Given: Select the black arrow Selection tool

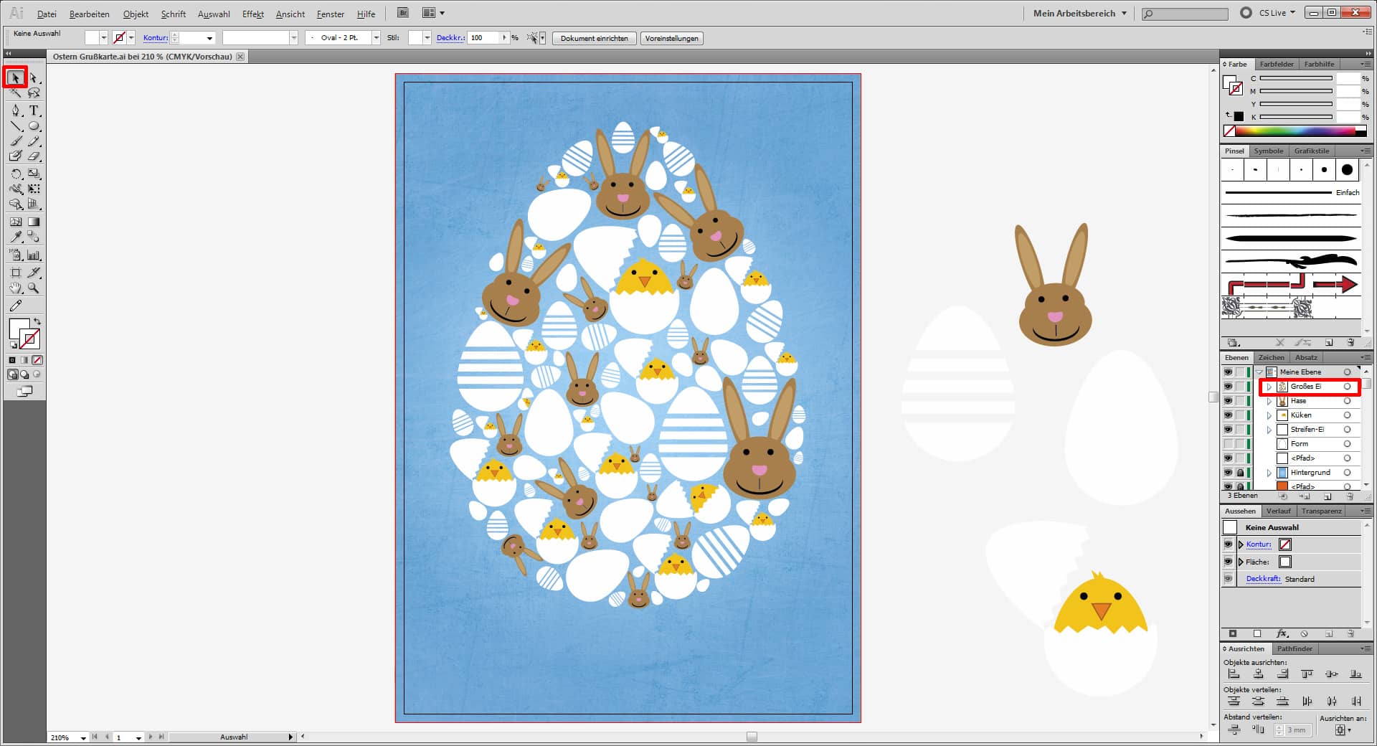Looking at the screenshot, I should point(15,77).
